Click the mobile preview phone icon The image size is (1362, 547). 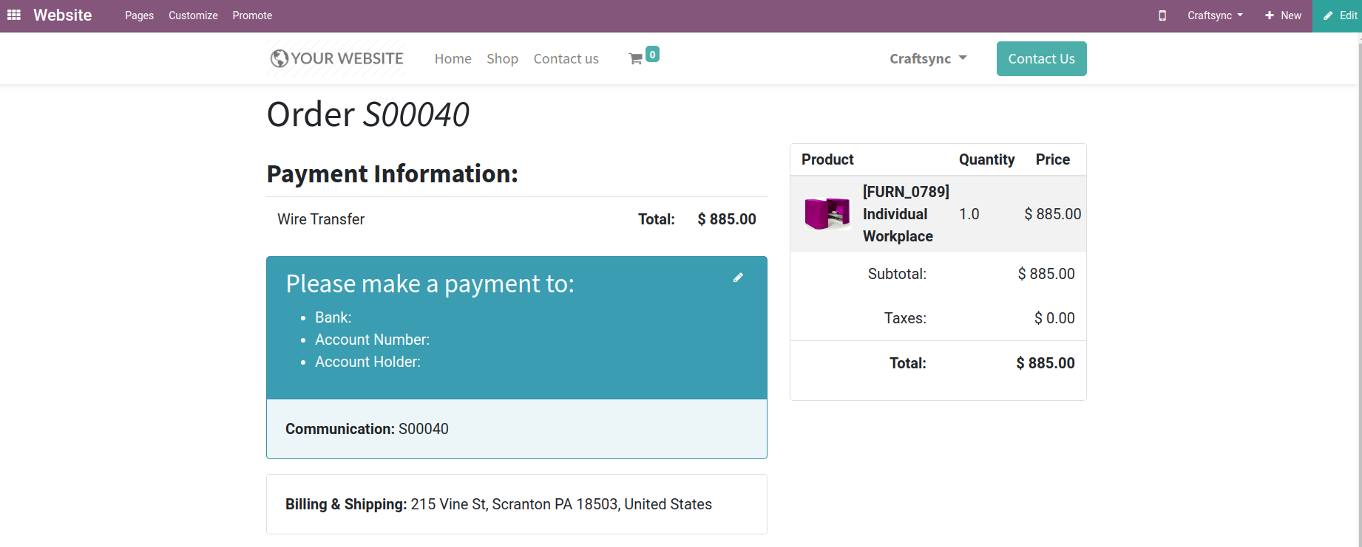1162,16
